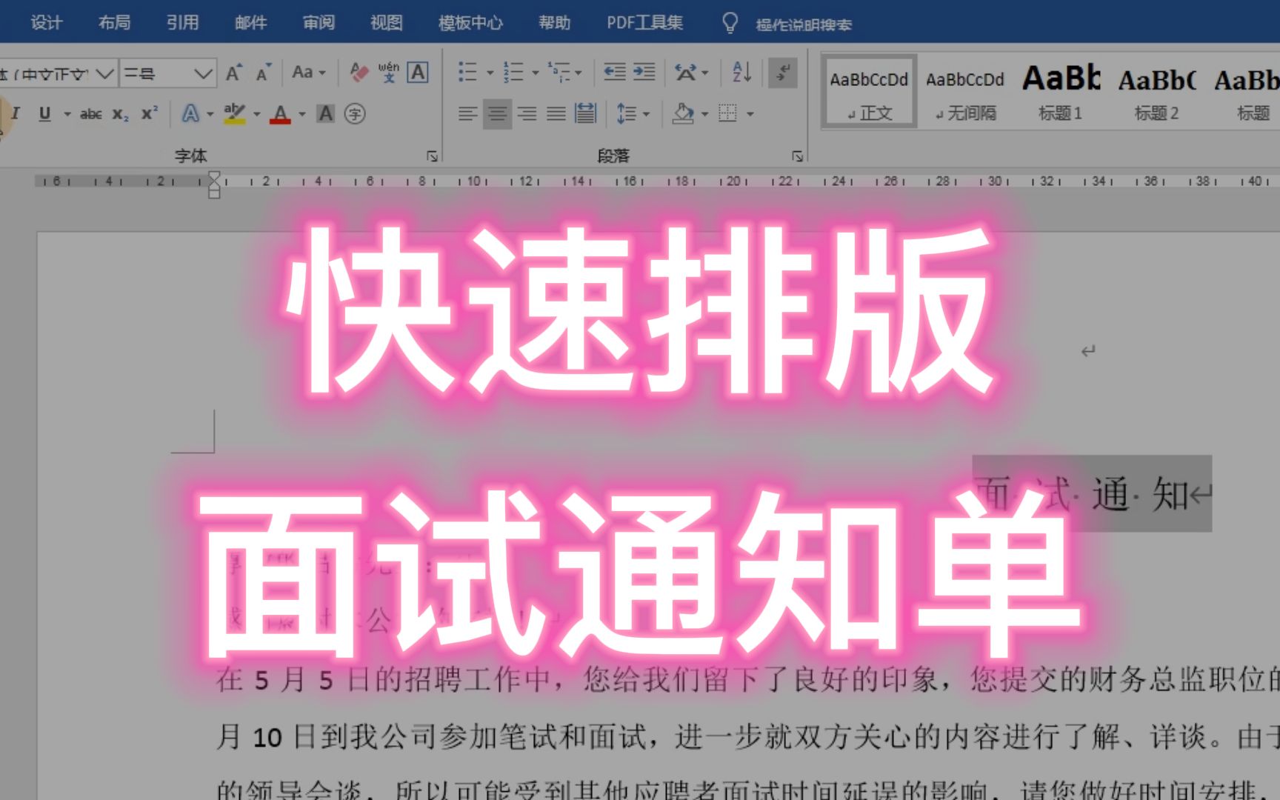Open the 设计 tab
Image resolution: width=1280 pixels, height=800 pixels.
(x=46, y=23)
